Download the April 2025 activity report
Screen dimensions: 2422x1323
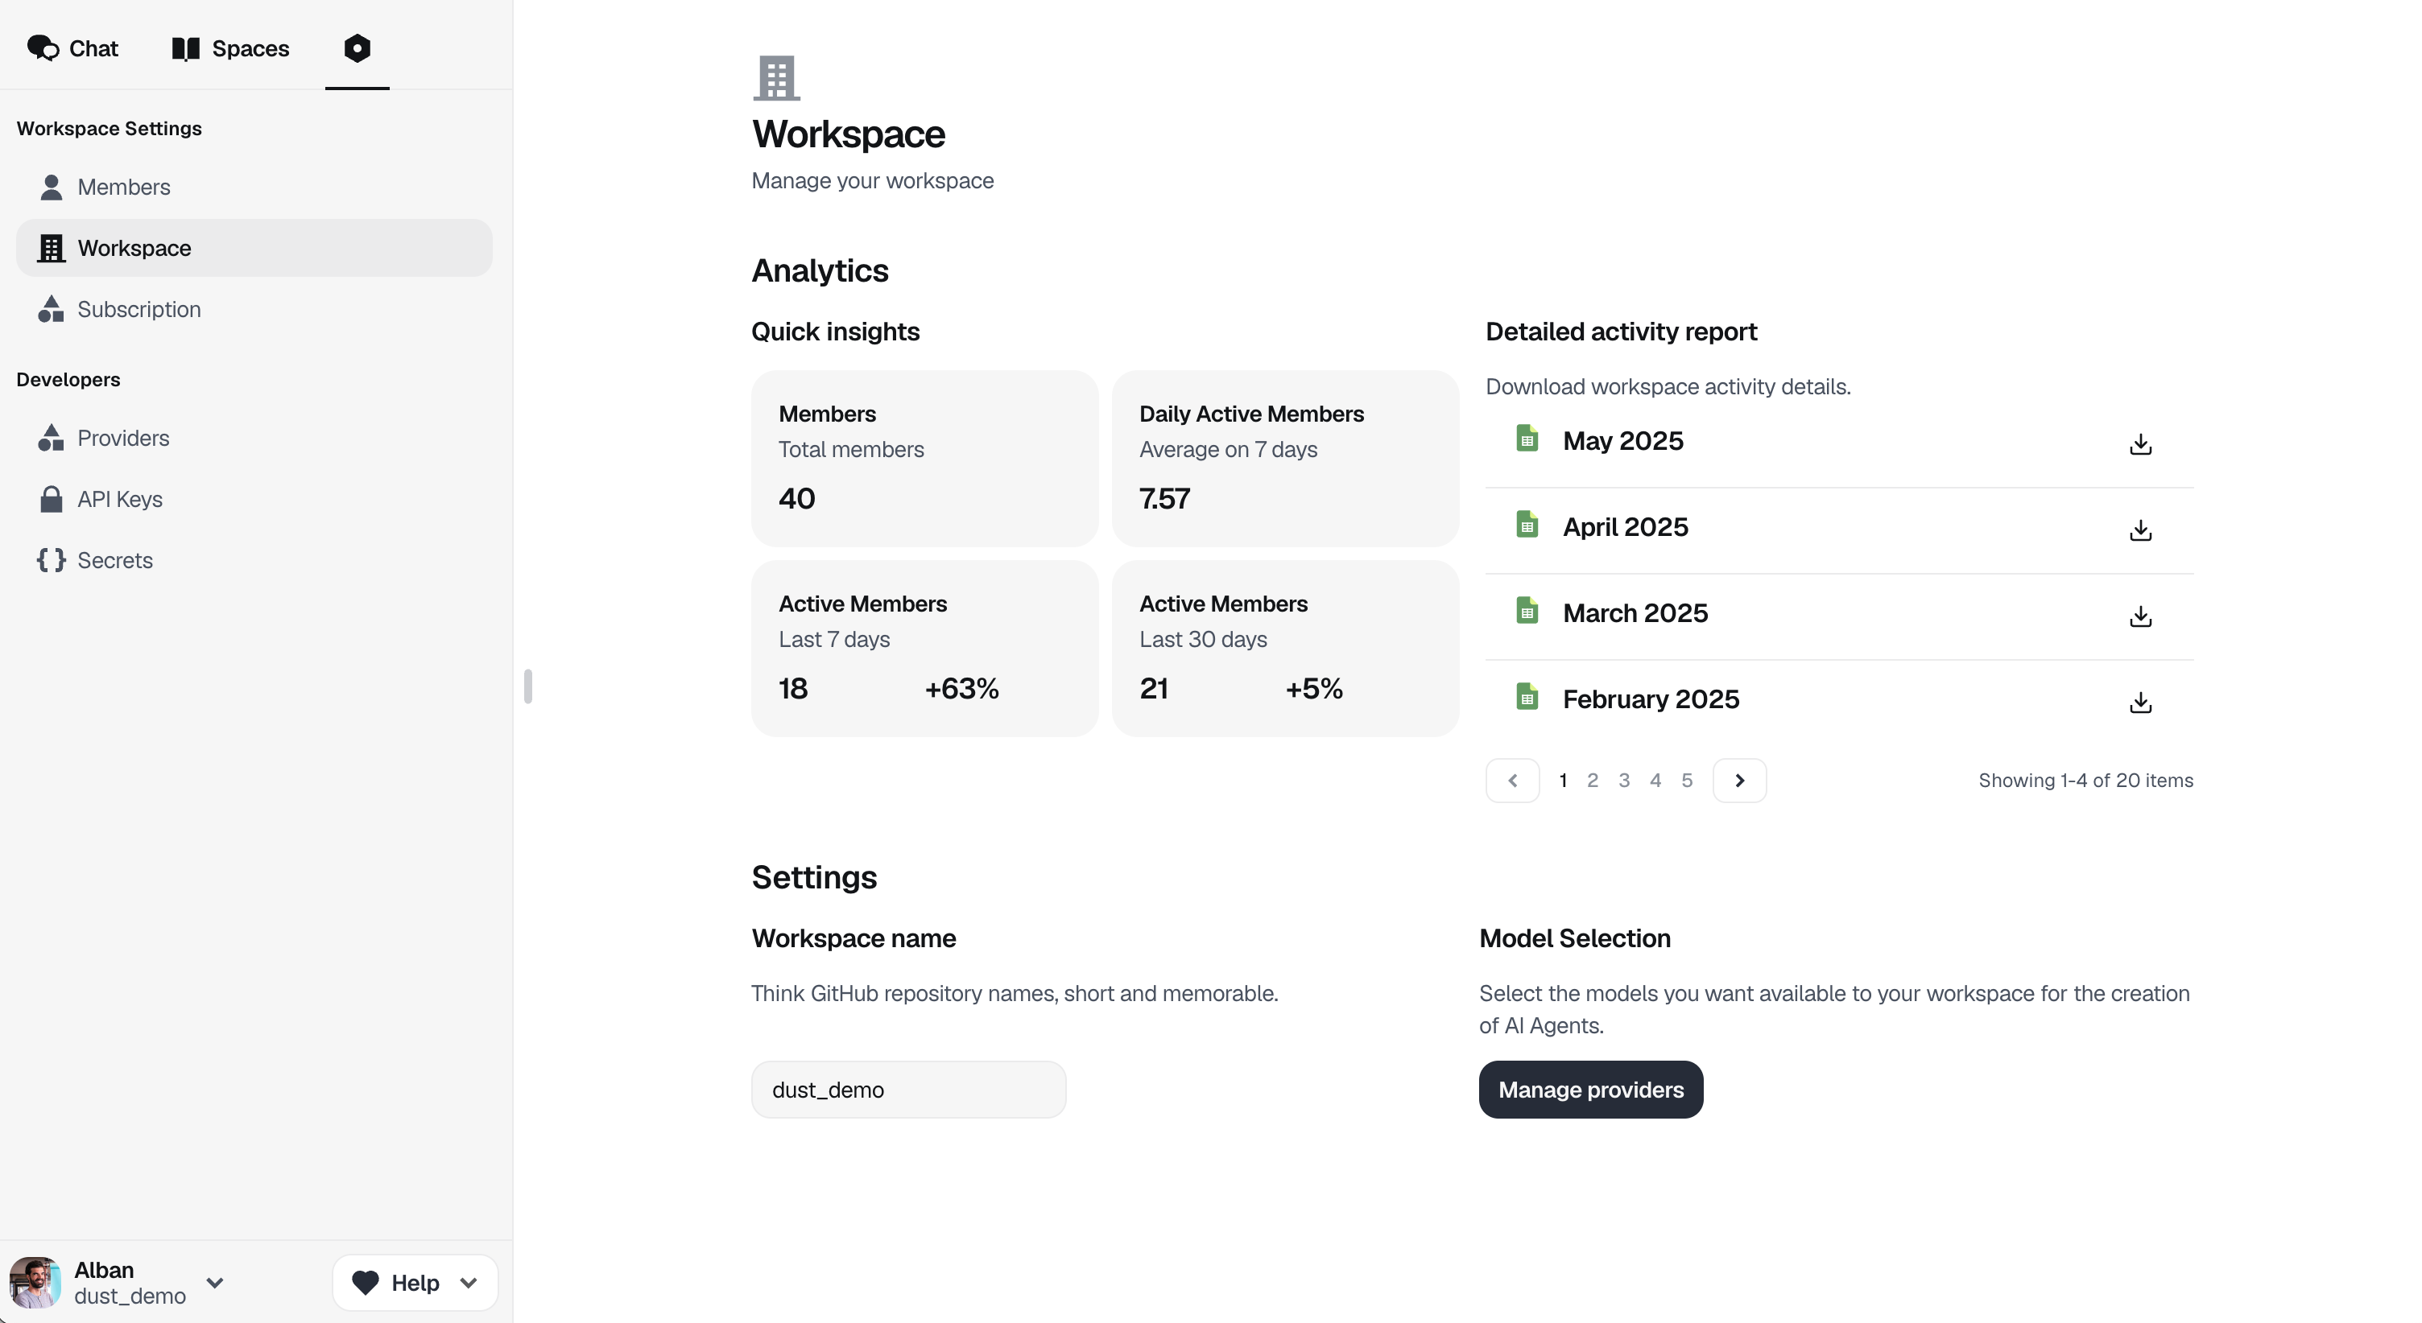coord(2141,530)
